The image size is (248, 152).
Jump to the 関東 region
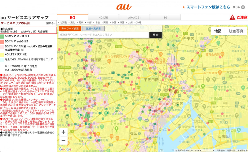click(x=80, y=22)
